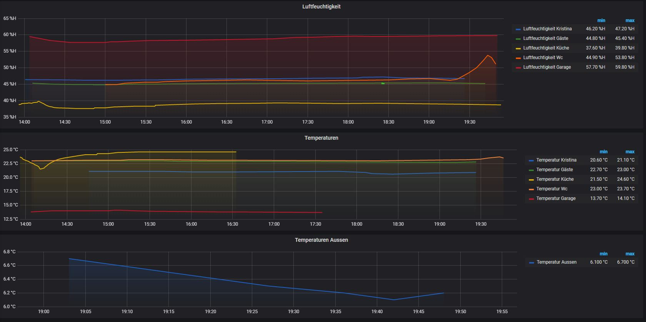The height and width of the screenshot is (322, 646).
Task: Click the 53.80 %H max value for Wc
Action: point(625,58)
